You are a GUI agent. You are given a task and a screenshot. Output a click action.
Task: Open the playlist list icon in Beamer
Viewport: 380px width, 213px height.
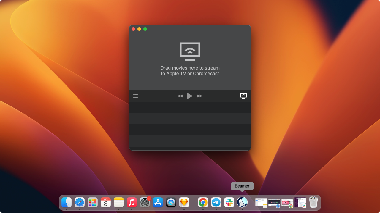[135, 96]
